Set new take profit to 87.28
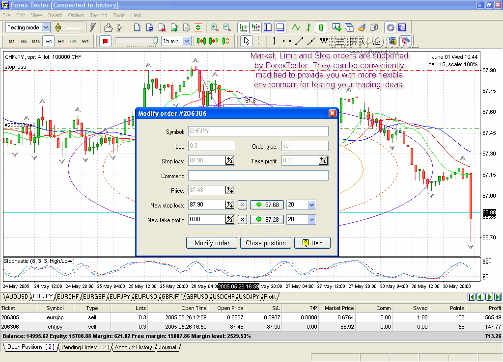Viewport: 503px width, 362px height. pos(267,219)
